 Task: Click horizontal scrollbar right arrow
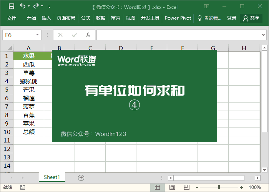click(x=257, y=178)
